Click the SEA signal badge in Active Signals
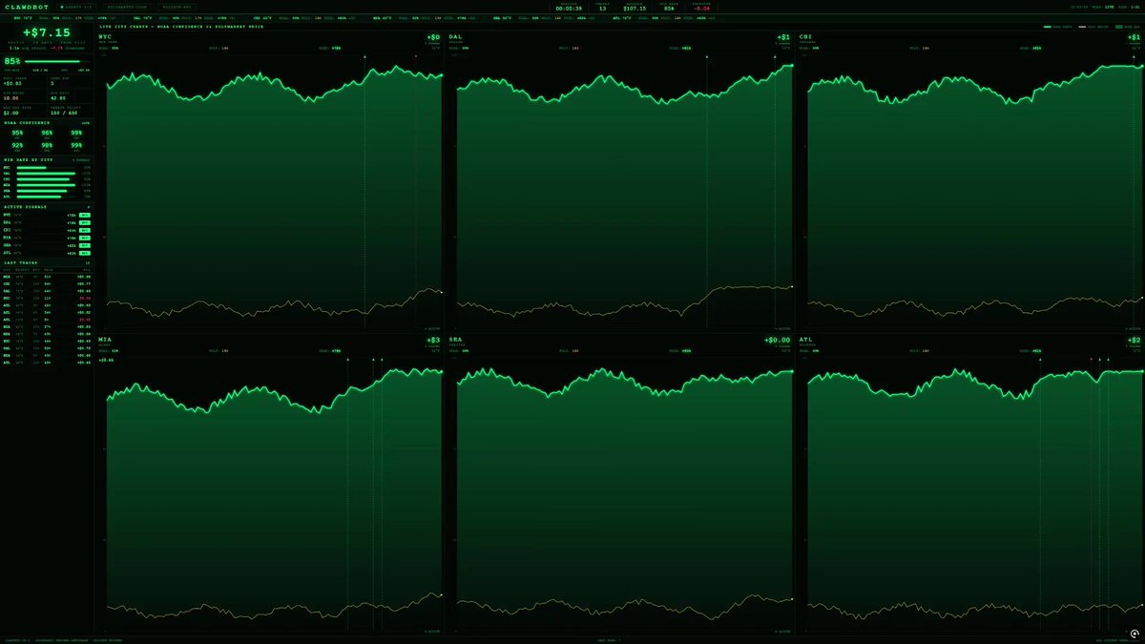The height and width of the screenshot is (644, 1145). tap(85, 245)
